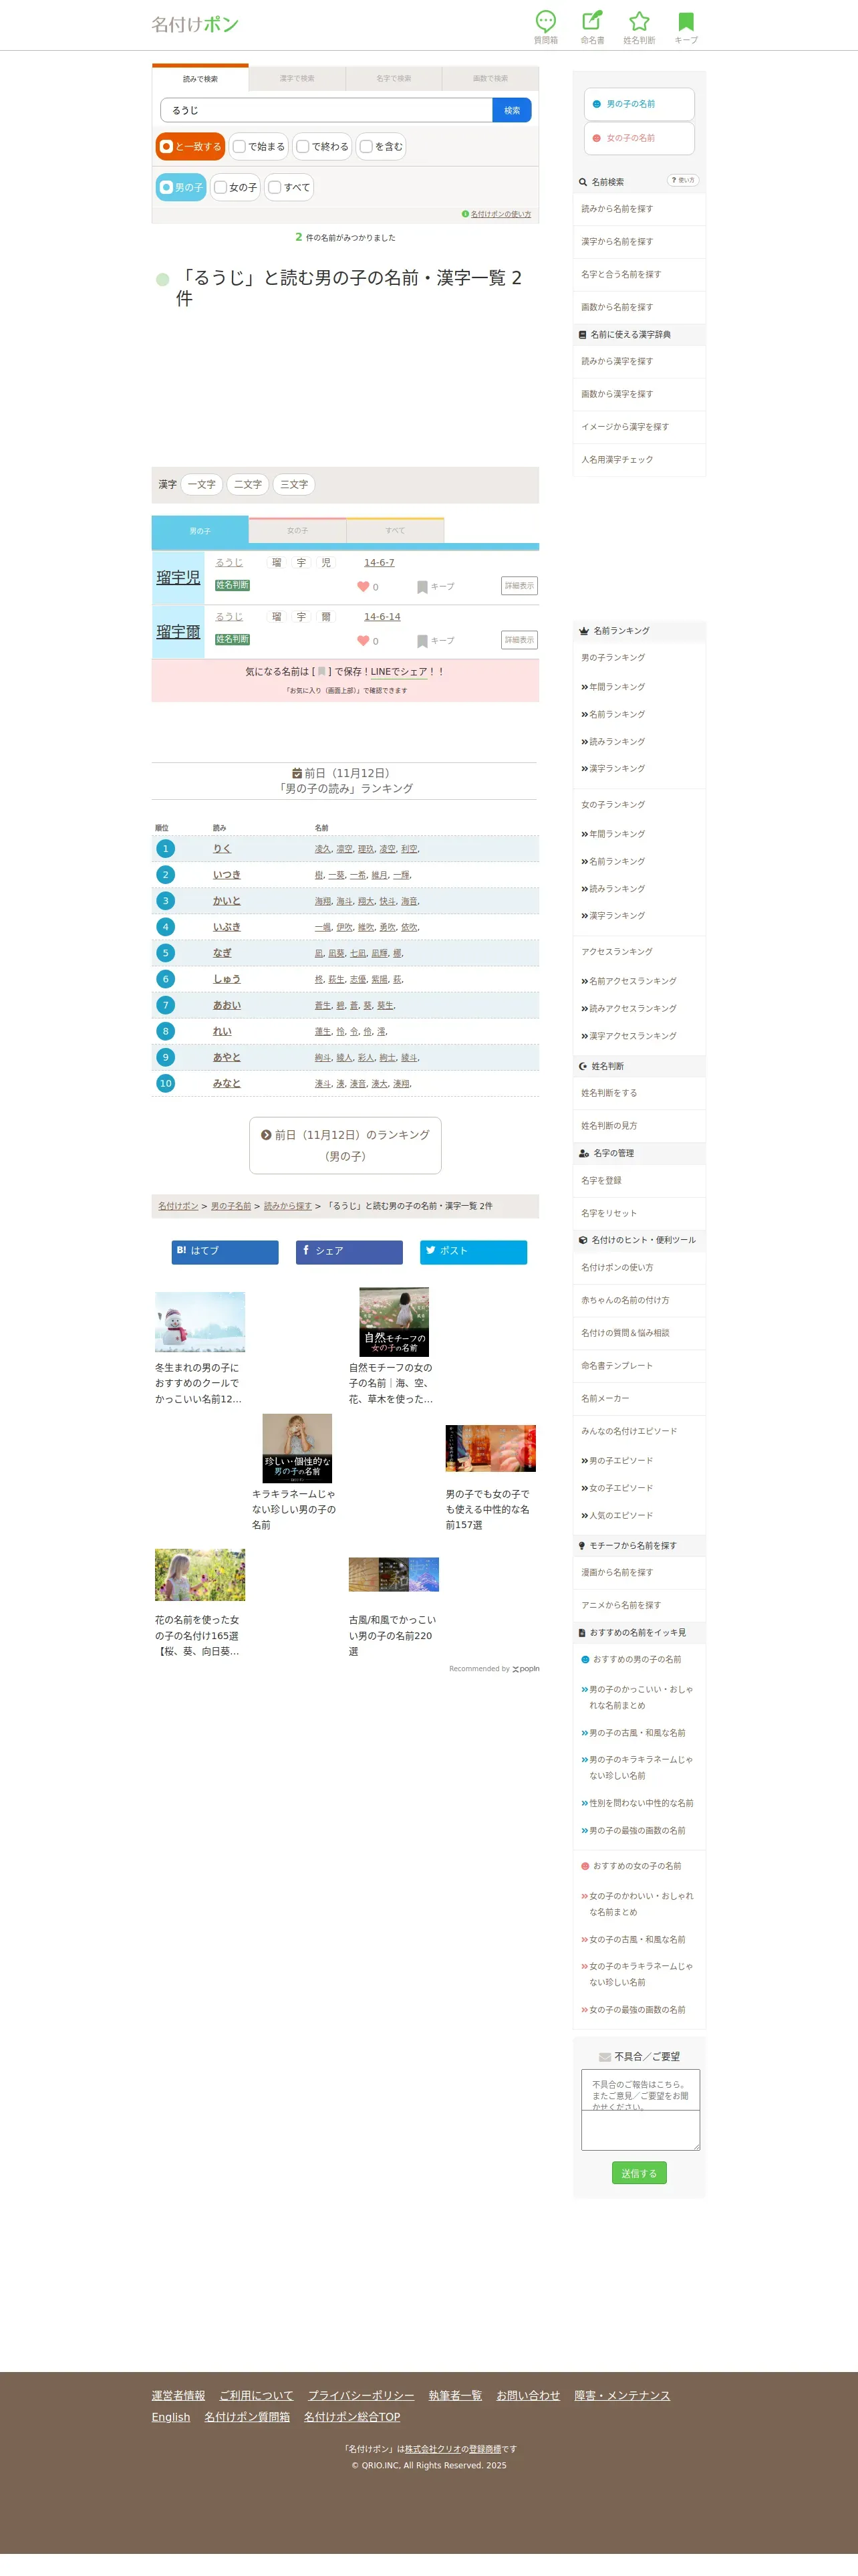Click the プライバシーポリシー footer link
This screenshot has width=858, height=2576.
(361, 2395)
